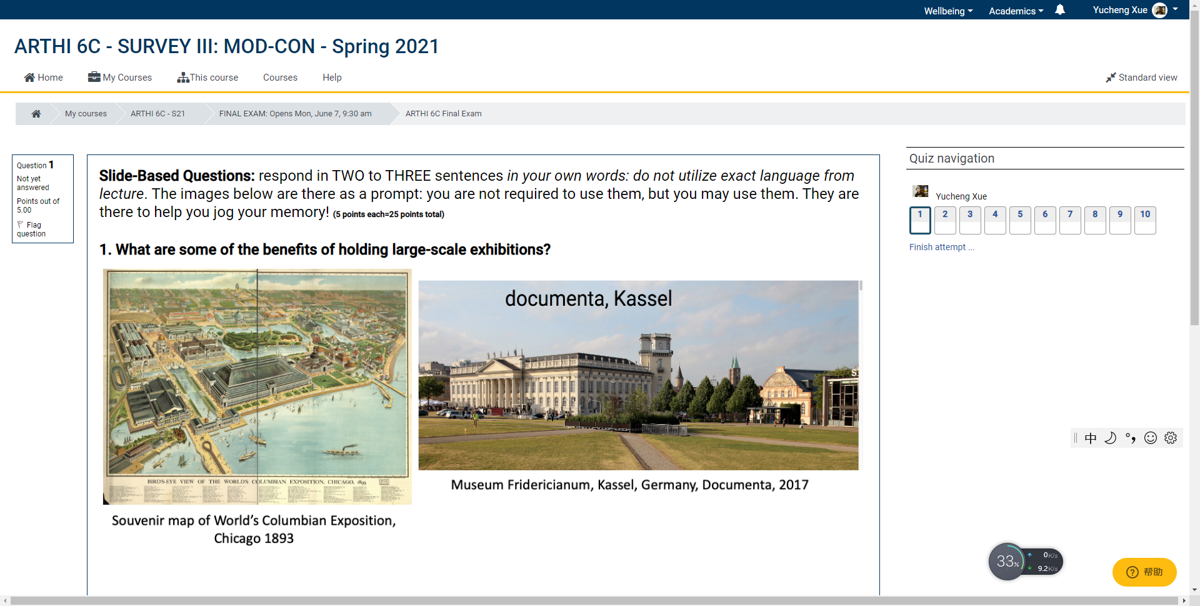Open the Help menu item

pos(332,78)
